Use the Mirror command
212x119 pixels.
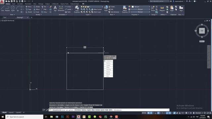37,9
